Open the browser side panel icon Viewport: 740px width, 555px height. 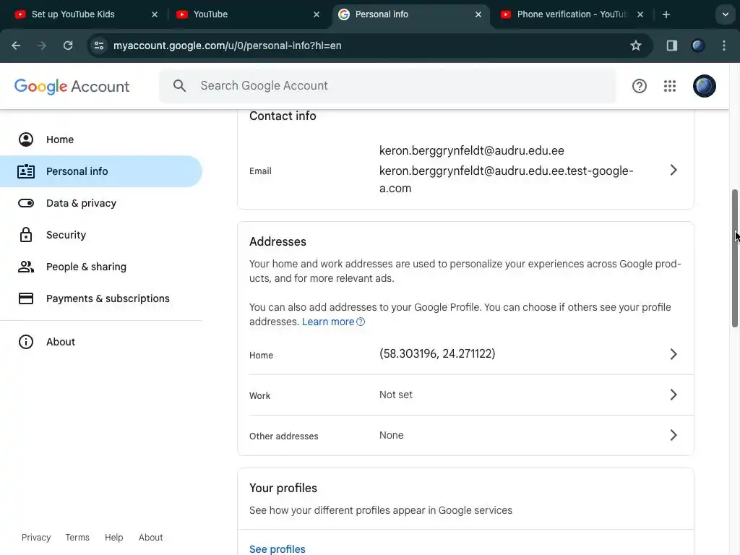672,46
